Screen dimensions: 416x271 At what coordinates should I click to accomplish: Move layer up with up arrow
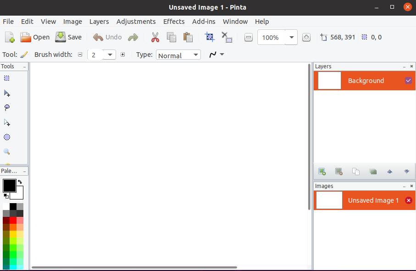pos(390,171)
